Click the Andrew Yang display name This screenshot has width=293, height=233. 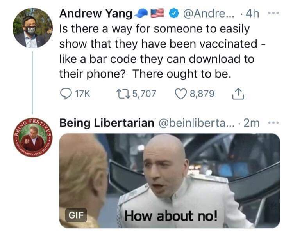click(x=96, y=14)
